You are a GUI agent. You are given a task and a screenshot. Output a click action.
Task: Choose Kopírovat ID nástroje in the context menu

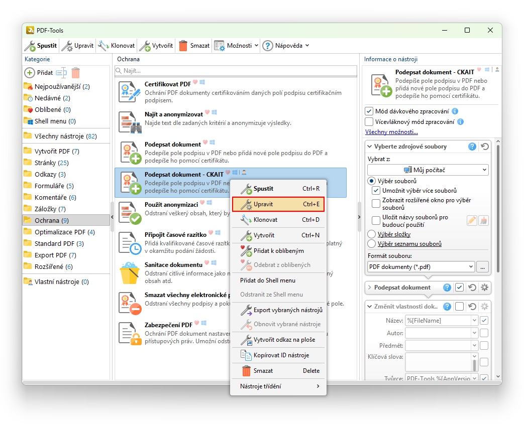[x=278, y=355]
